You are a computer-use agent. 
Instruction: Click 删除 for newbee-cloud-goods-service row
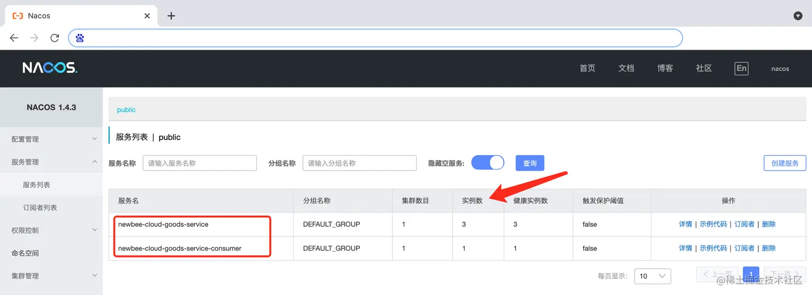[x=769, y=224]
